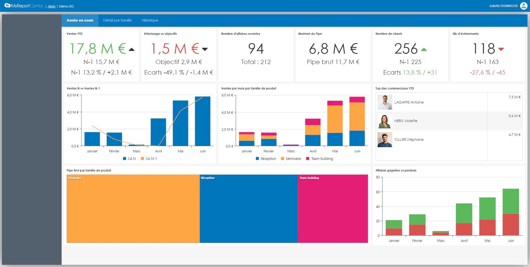This screenshot has height=267, width=530.
Task: Click the blue Réception legend swatch
Action: (x=258, y=158)
